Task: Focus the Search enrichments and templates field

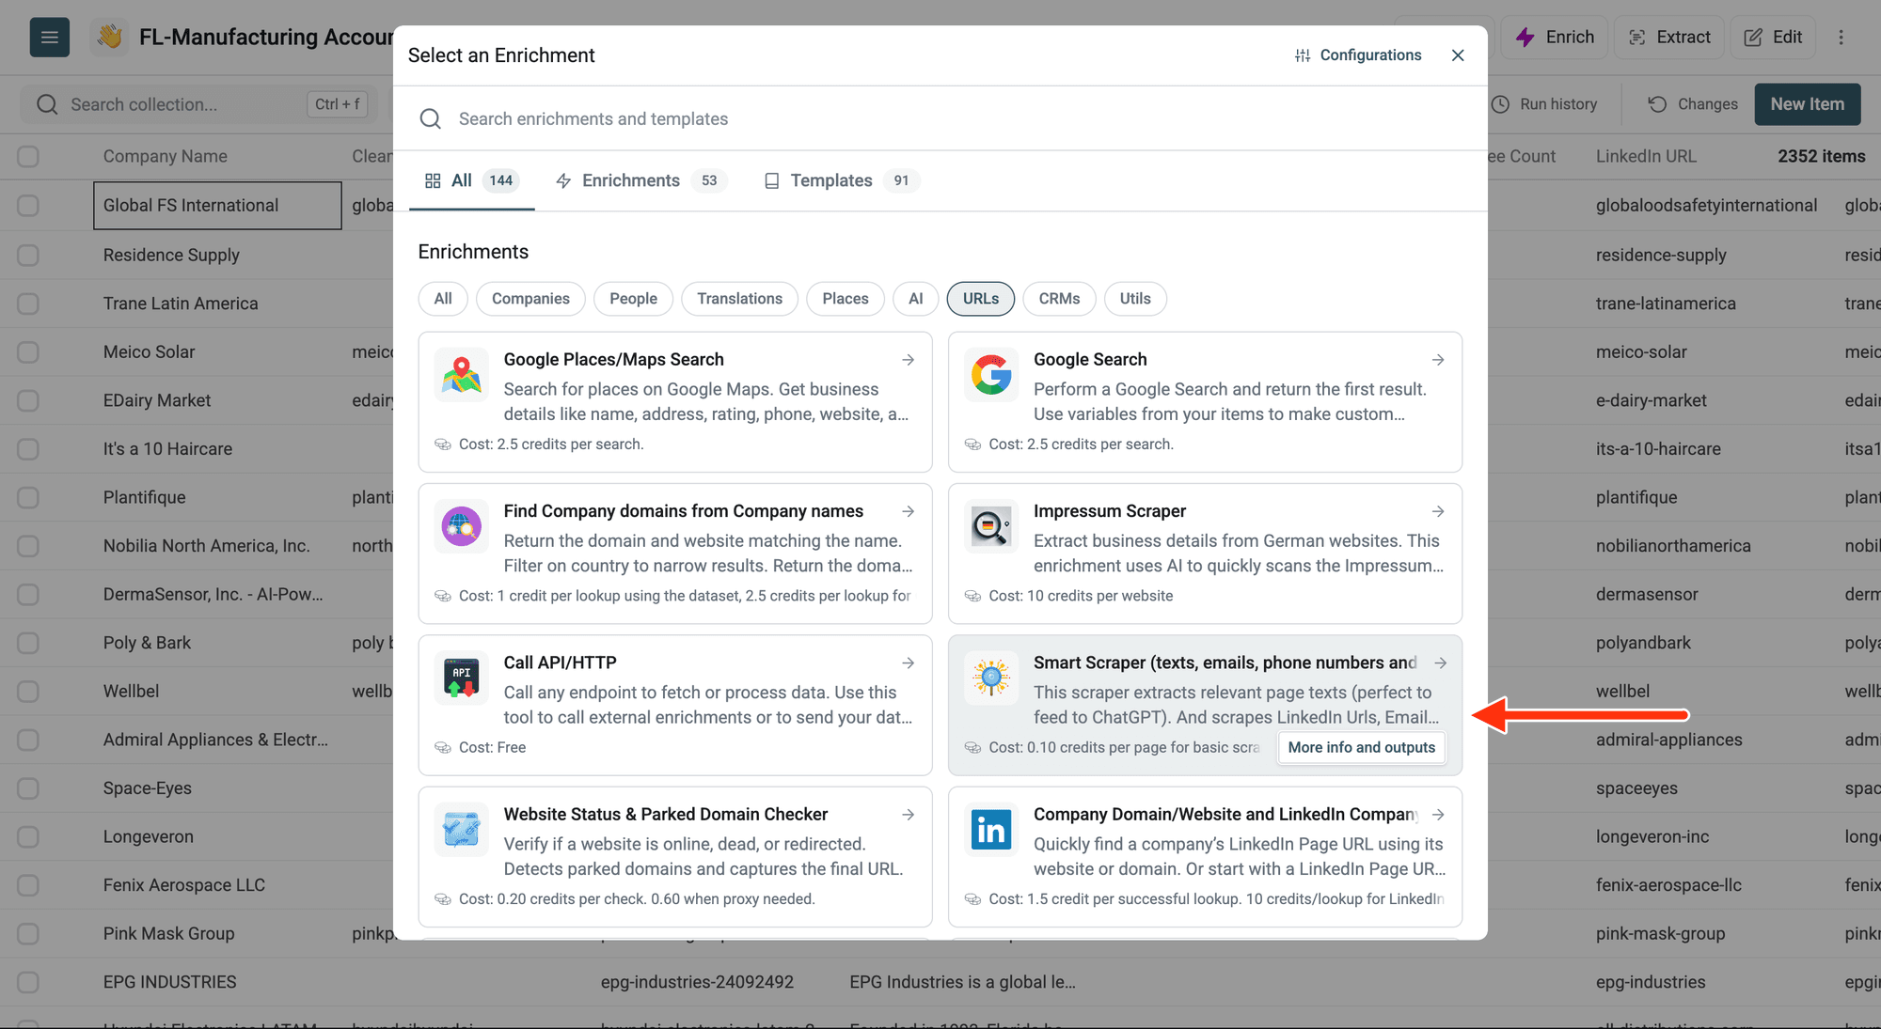Action: [x=940, y=118]
